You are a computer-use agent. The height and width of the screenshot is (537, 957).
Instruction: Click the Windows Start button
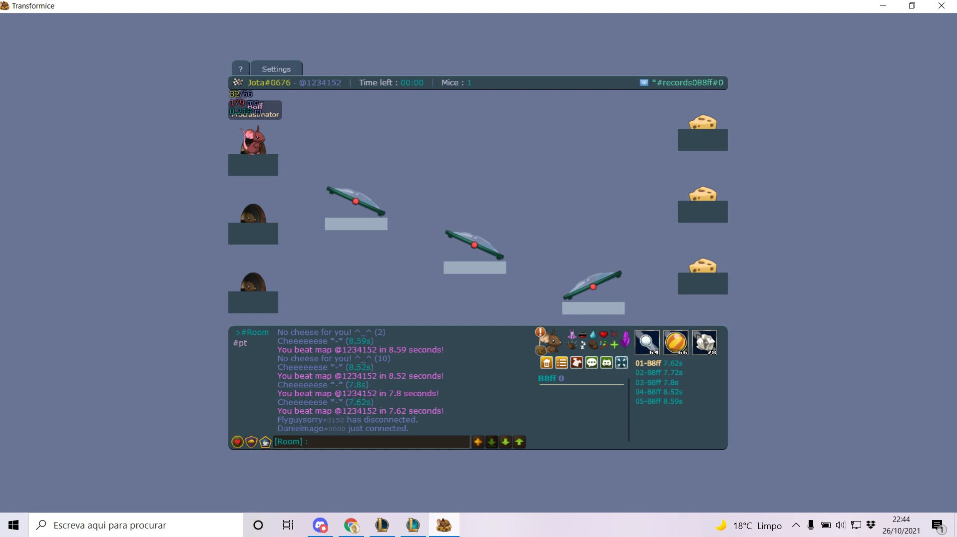[14, 525]
